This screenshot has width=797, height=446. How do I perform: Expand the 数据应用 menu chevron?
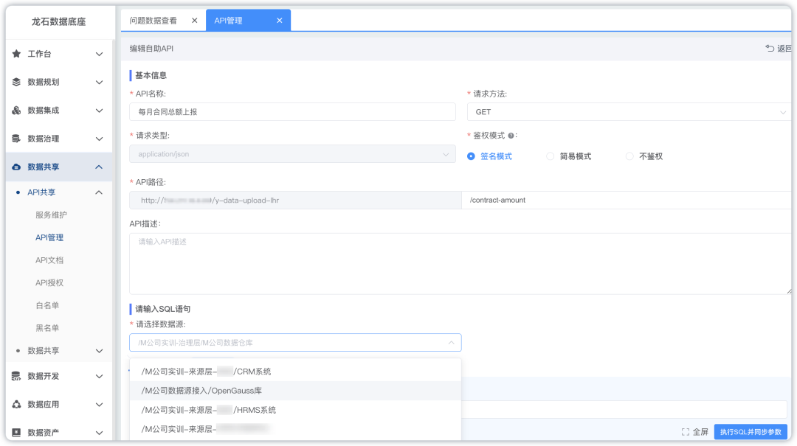point(99,405)
